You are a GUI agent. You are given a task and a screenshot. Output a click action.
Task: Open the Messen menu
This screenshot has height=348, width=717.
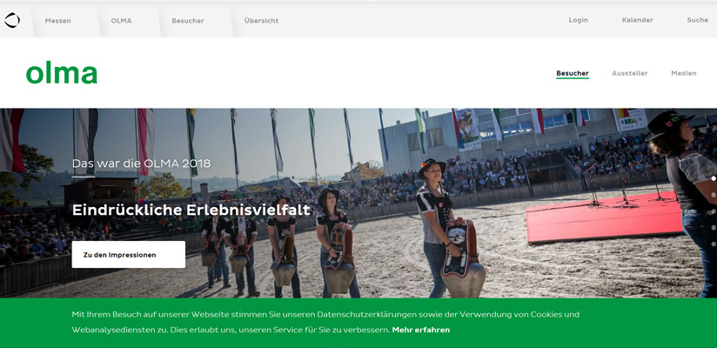pyautogui.click(x=58, y=21)
